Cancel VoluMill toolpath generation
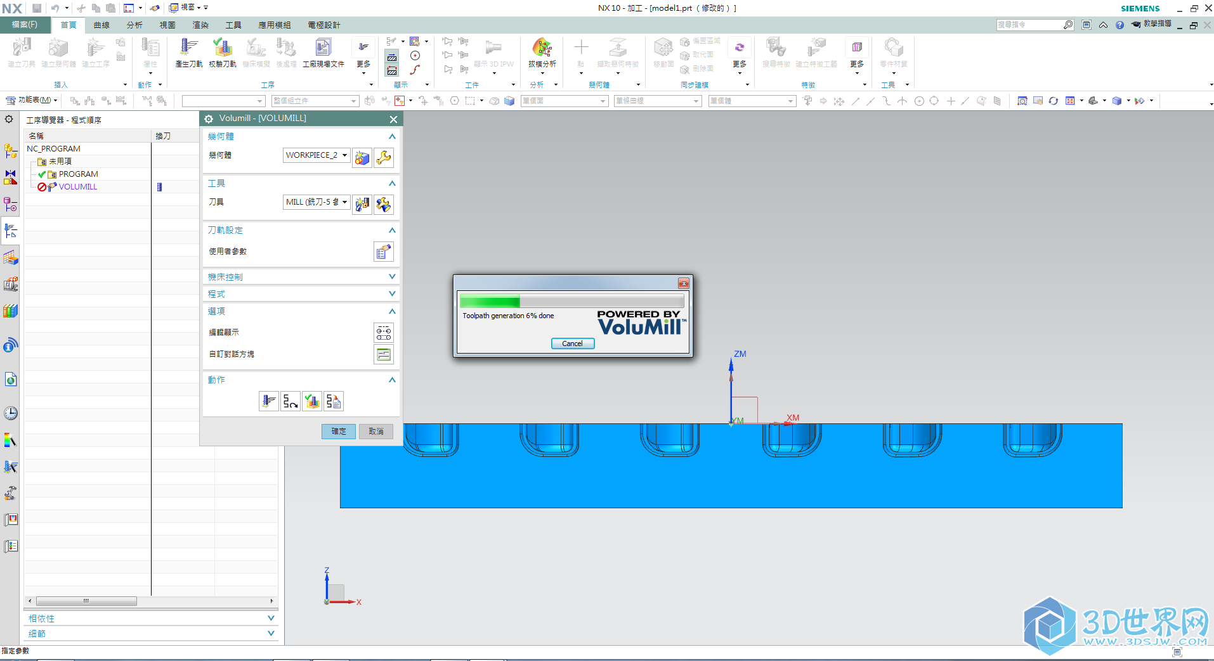Image resolution: width=1214 pixels, height=661 pixels. coord(572,343)
